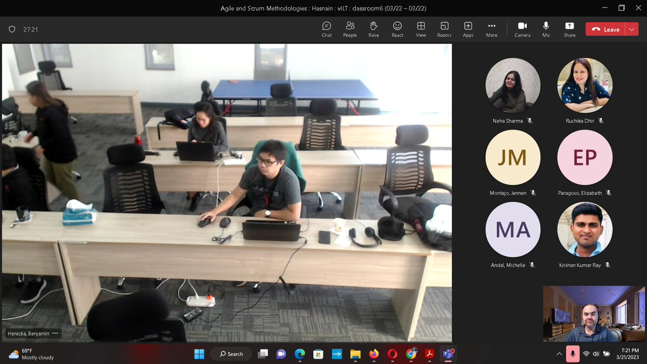The width and height of the screenshot is (647, 364).
Task: Click the Neha Sharma name label
Action: tap(507, 121)
